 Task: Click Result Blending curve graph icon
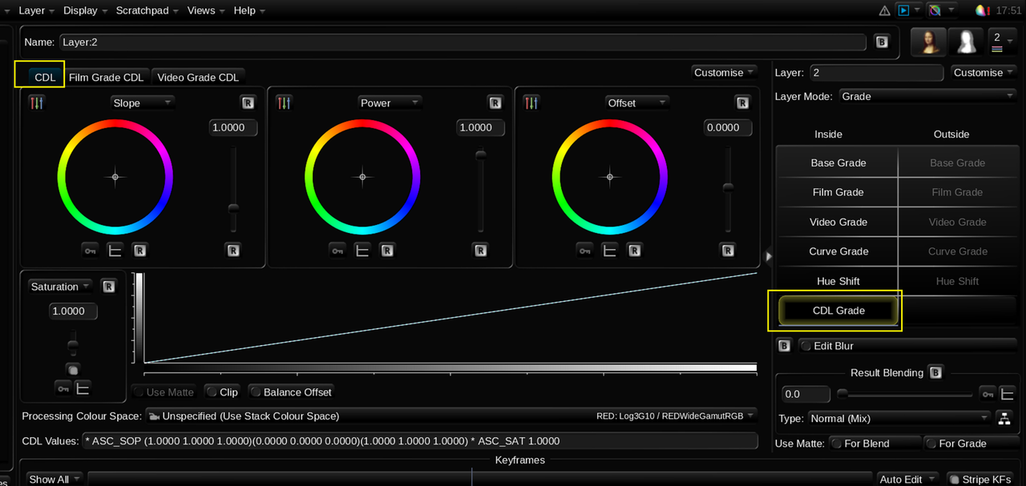point(1007,394)
